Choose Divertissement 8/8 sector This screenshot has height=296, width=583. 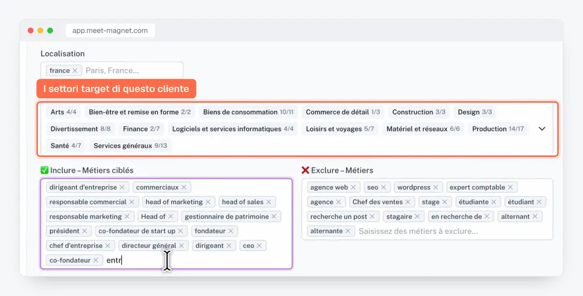tap(81, 129)
